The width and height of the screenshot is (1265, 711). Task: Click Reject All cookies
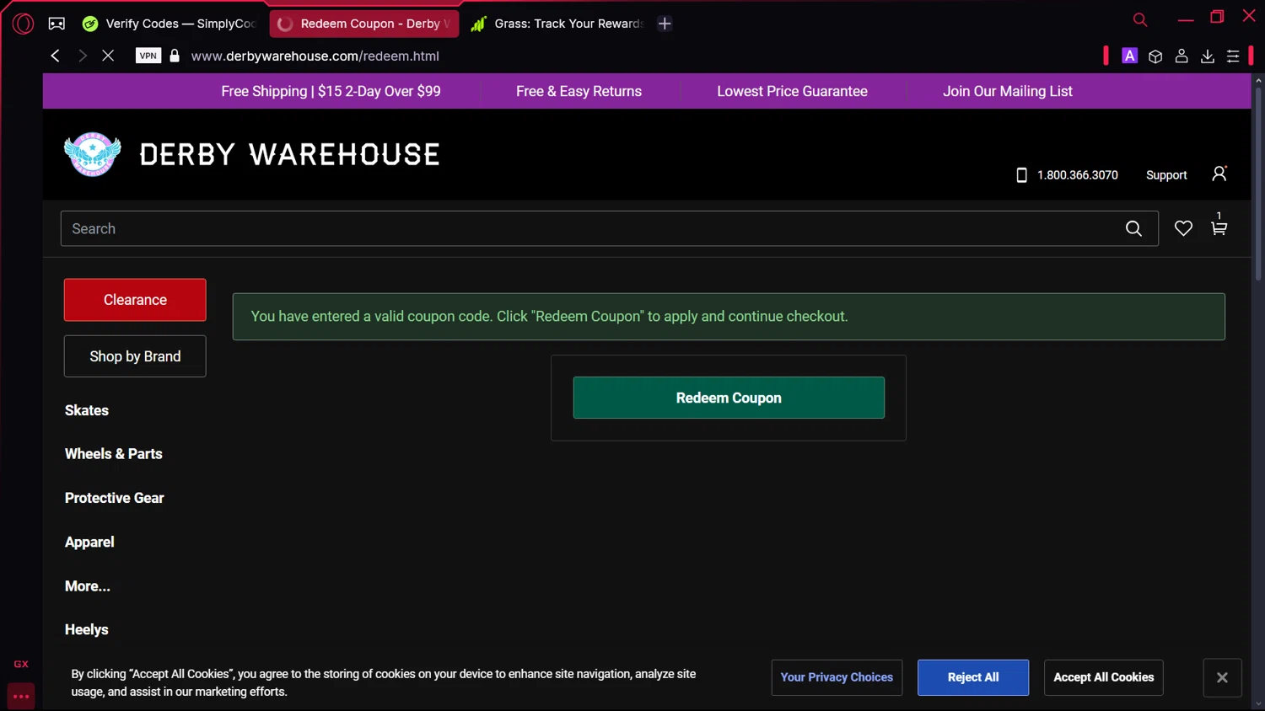(x=973, y=677)
